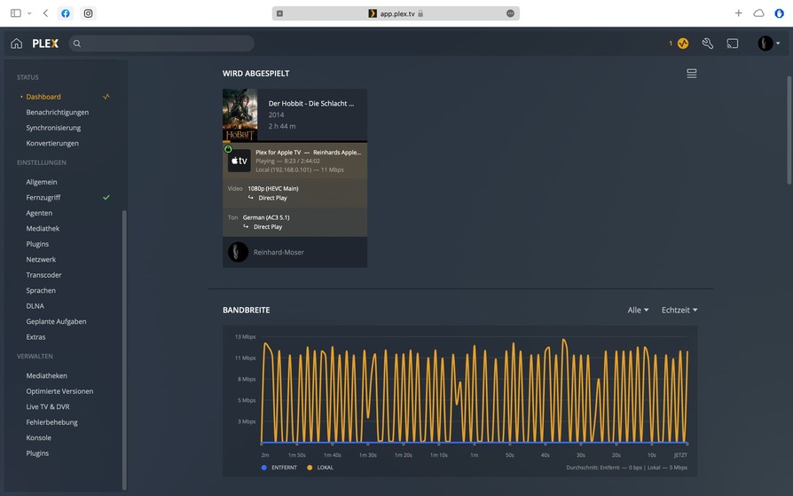Go back in Safari
This screenshot has width=793, height=496.
pos(45,13)
